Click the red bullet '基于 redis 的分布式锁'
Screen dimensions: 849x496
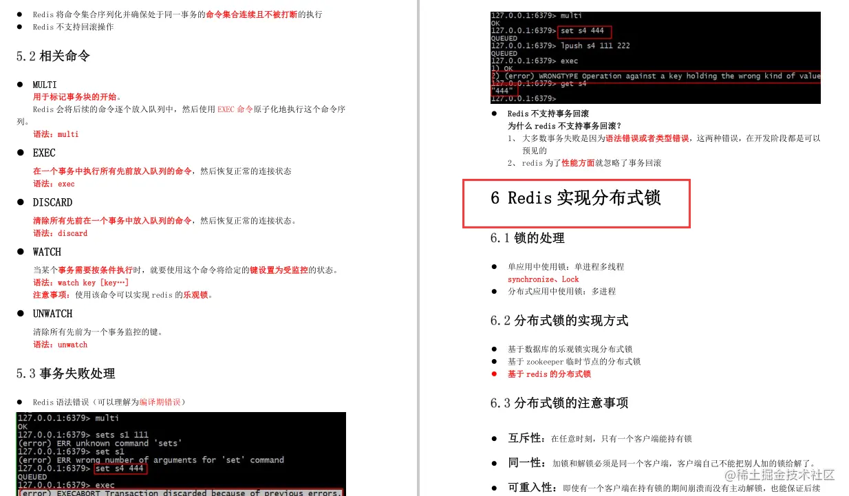click(x=549, y=374)
